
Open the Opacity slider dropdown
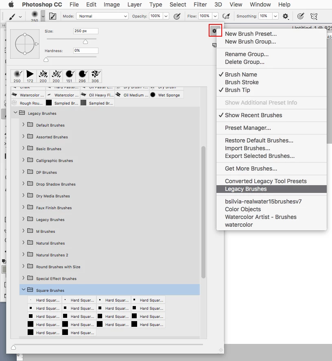pyautogui.click(x=166, y=16)
